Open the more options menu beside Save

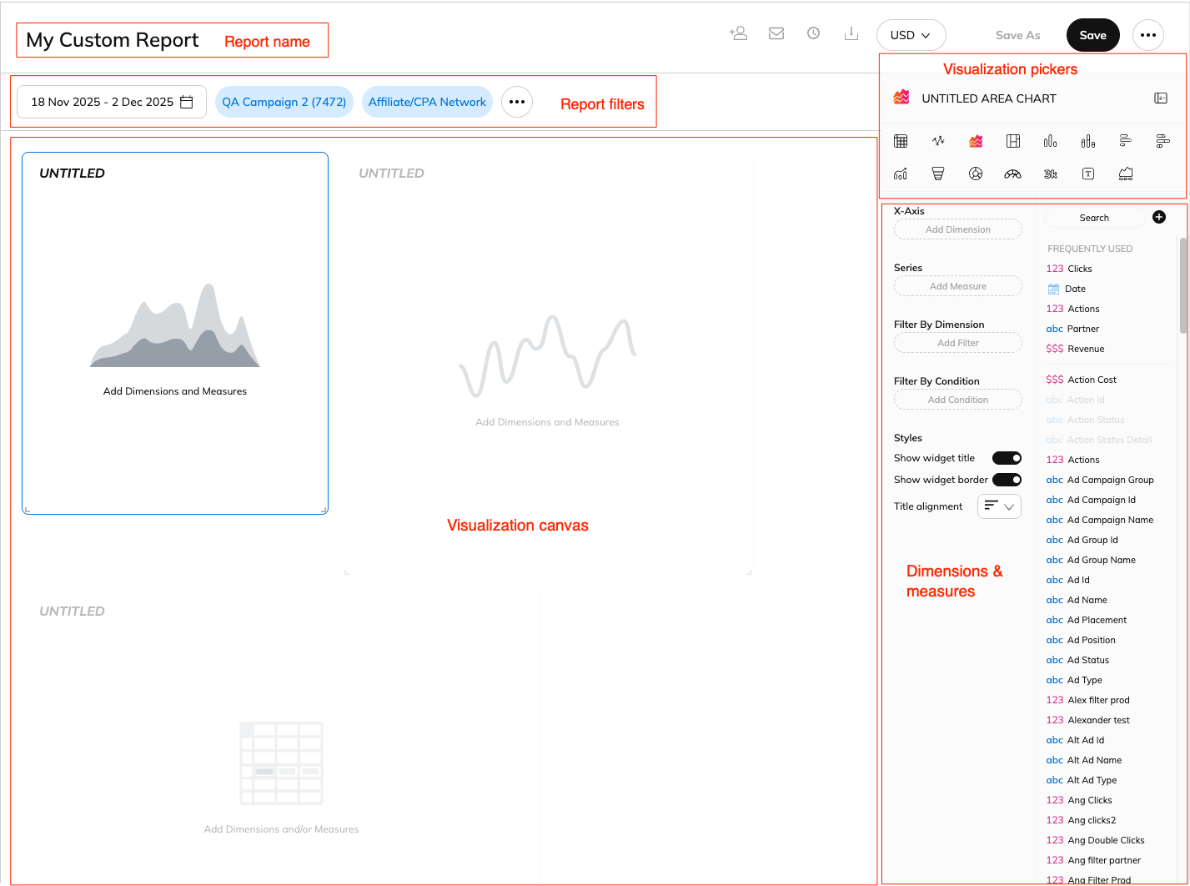click(x=1147, y=35)
